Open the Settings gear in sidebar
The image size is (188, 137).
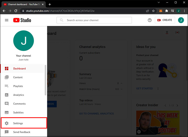[7, 123]
